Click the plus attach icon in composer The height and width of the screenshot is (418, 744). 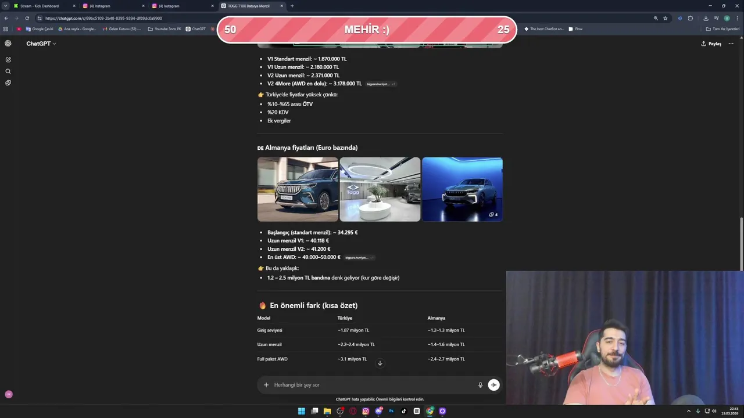(266, 385)
